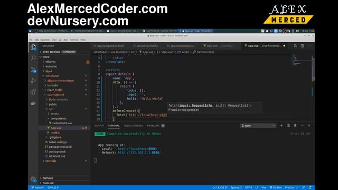This screenshot has height=190, width=338.
Task: Click Prettier status indicator
Action: point(292,188)
